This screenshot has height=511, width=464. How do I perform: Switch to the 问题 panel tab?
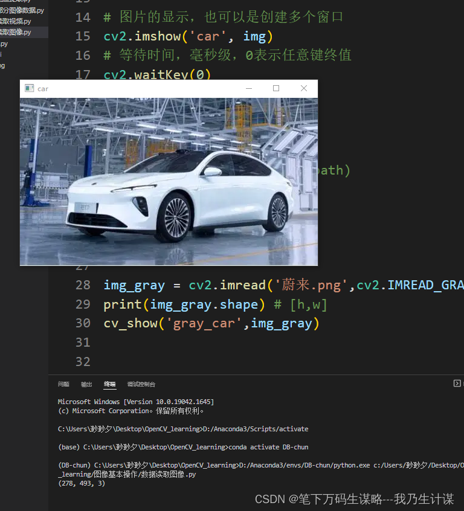[63, 384]
